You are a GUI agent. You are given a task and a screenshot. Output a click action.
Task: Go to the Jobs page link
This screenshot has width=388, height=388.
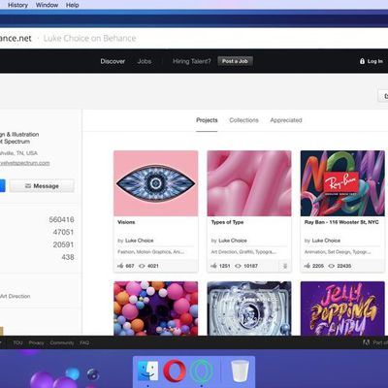click(x=145, y=61)
